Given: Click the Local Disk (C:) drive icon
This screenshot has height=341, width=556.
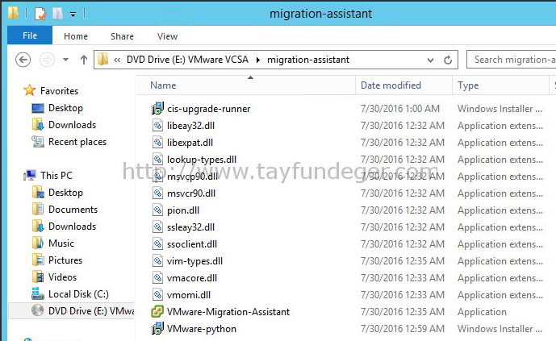Looking at the screenshot, I should point(38,293).
